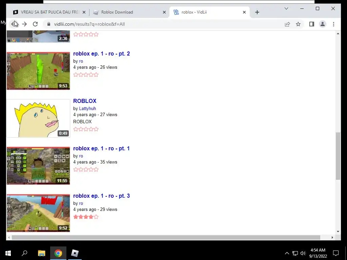Click '4 years ago - 27 views' text

click(95, 115)
